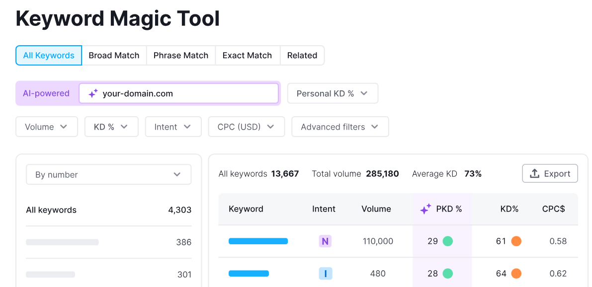Click the 0.62 CPC value

[558, 274]
